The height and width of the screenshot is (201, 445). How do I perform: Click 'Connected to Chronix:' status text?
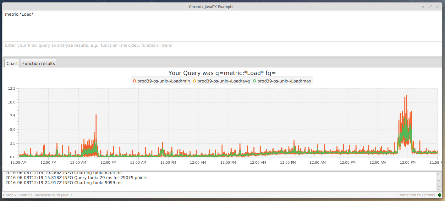(417, 195)
